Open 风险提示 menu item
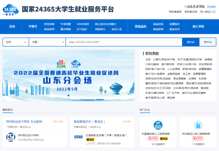Screen dimensions: 219x151 (100, 29)
